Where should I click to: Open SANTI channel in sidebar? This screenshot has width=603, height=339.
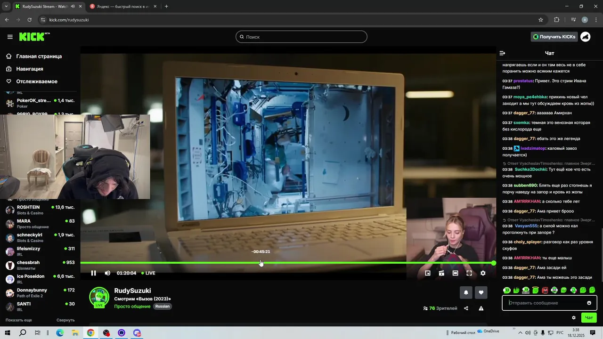[40, 307]
